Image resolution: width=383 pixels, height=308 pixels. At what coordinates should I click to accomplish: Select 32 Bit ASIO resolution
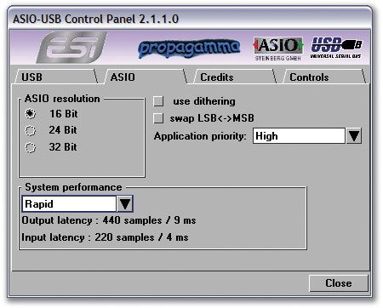tap(31, 147)
